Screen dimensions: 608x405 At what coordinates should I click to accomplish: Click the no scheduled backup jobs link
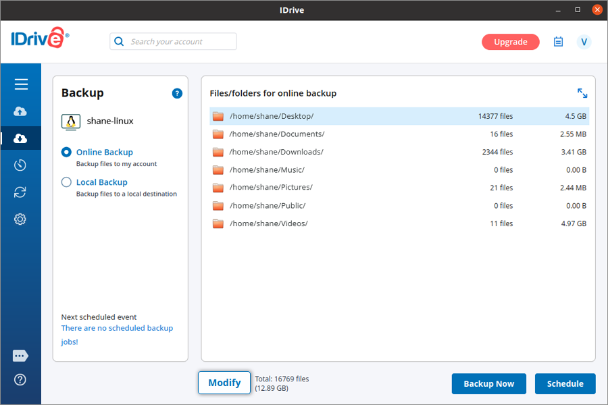[117, 335]
